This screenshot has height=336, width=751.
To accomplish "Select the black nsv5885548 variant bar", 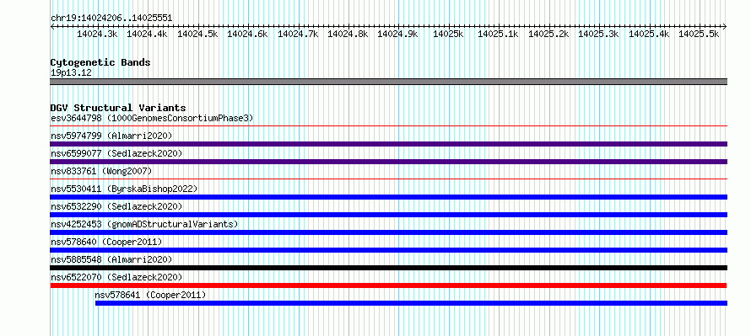I will (x=389, y=268).
